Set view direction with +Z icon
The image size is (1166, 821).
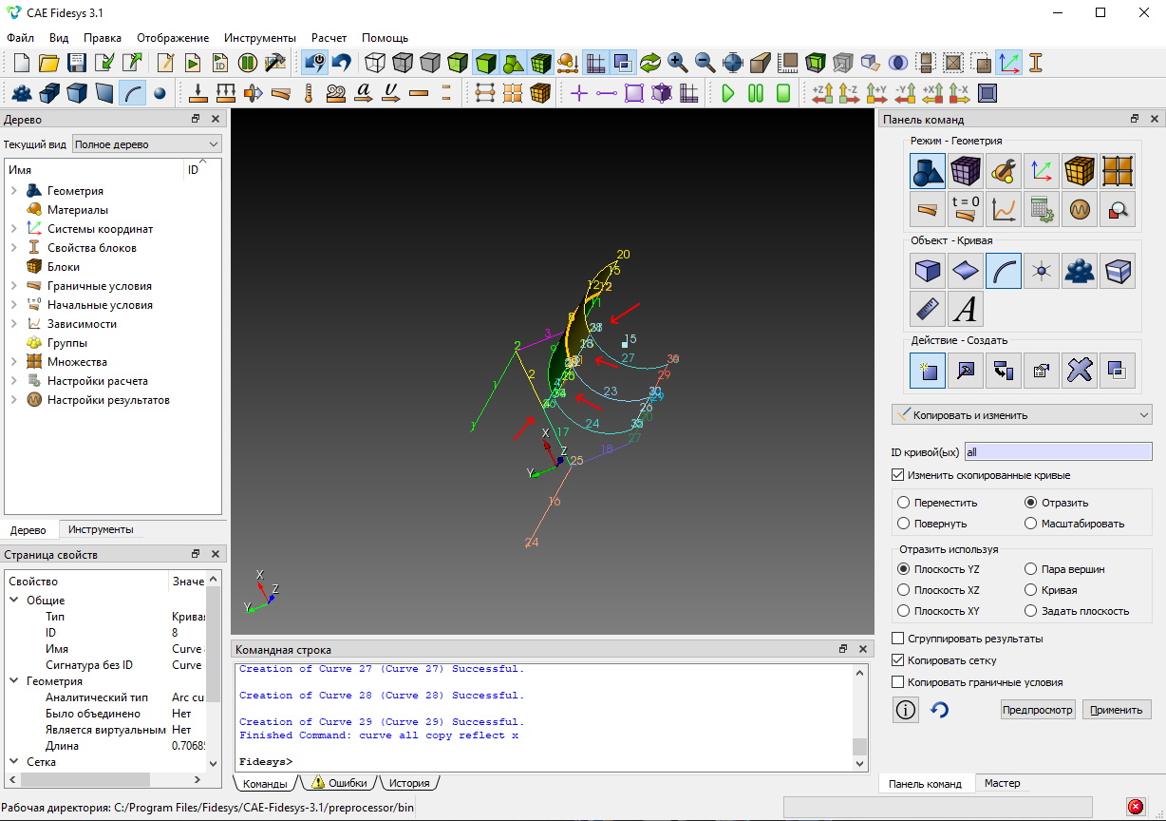tap(822, 93)
